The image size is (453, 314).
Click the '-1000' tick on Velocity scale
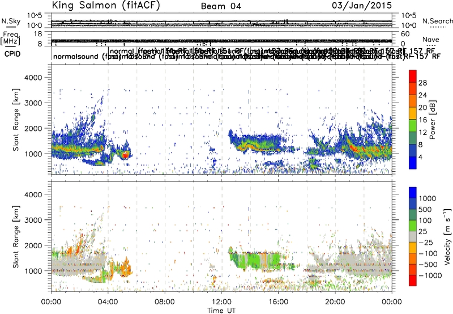coord(430,275)
